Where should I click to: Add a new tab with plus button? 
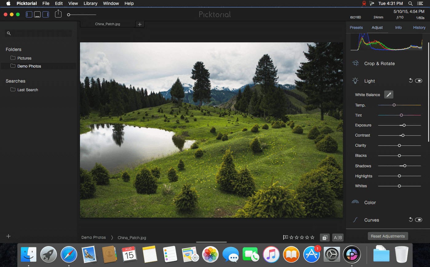point(140,24)
